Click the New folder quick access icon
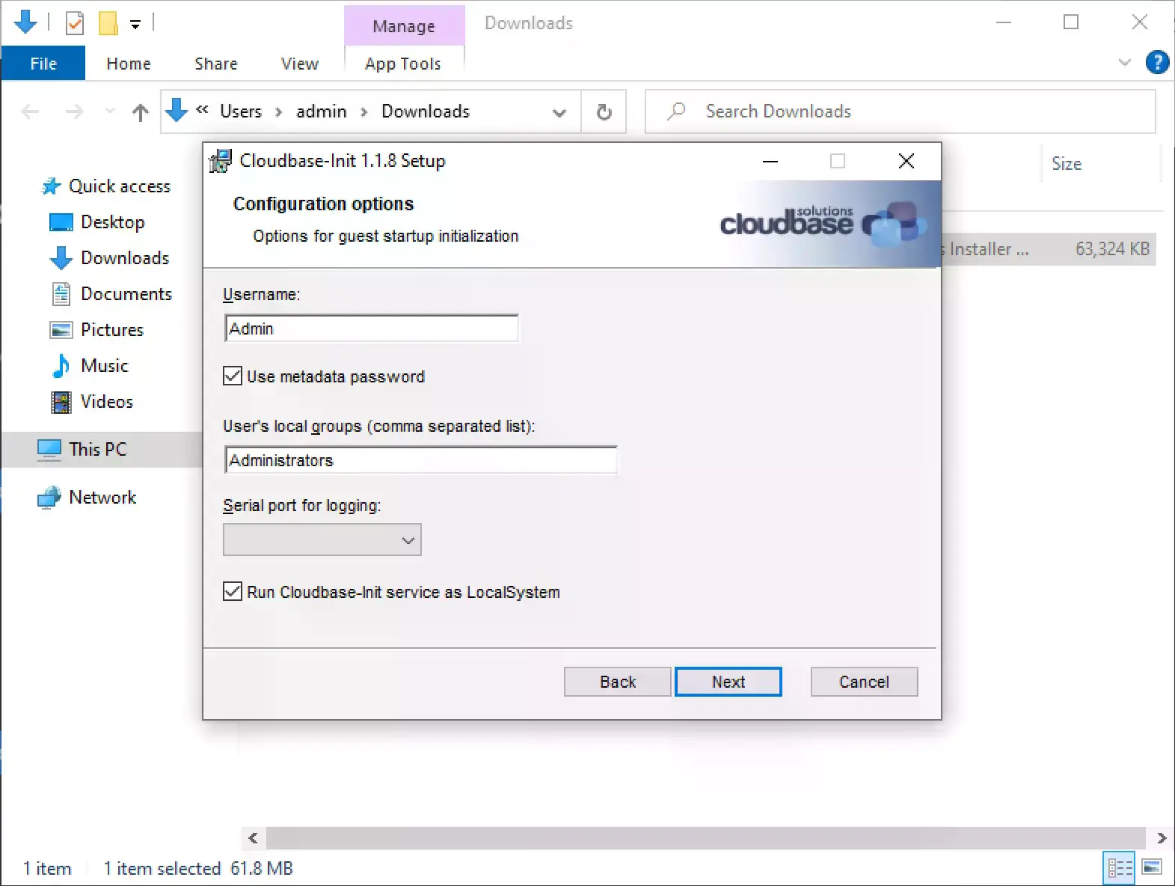1175x886 pixels. pyautogui.click(x=108, y=23)
